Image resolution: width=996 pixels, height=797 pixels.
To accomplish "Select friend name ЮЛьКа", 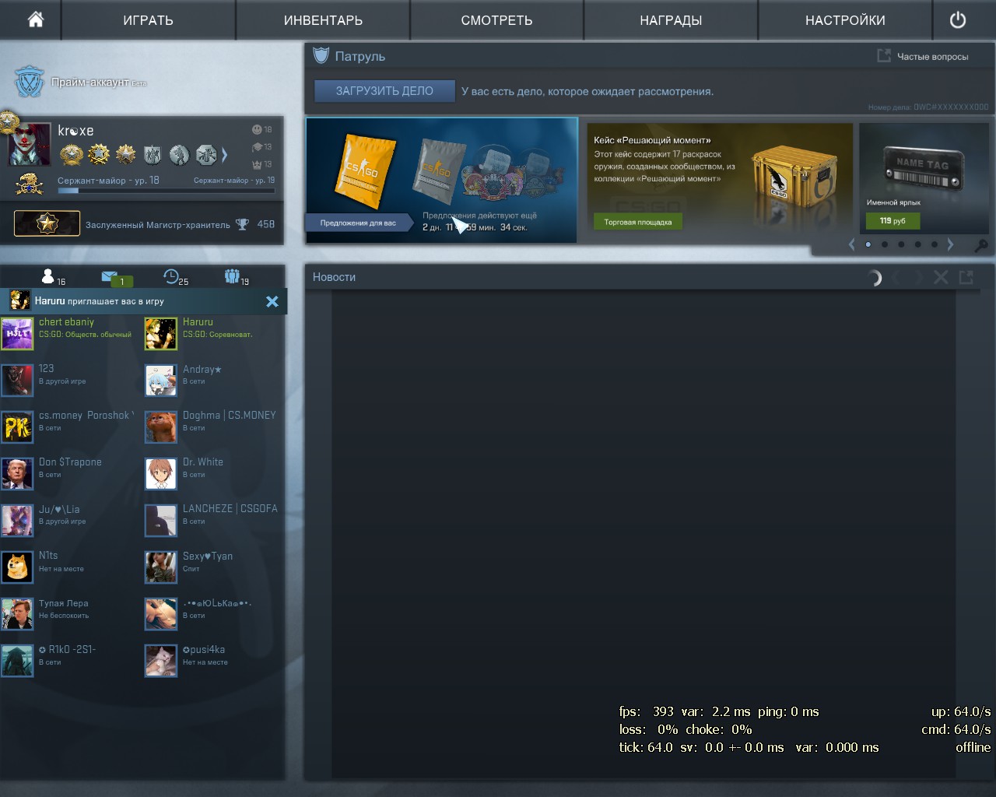I will click(x=217, y=603).
